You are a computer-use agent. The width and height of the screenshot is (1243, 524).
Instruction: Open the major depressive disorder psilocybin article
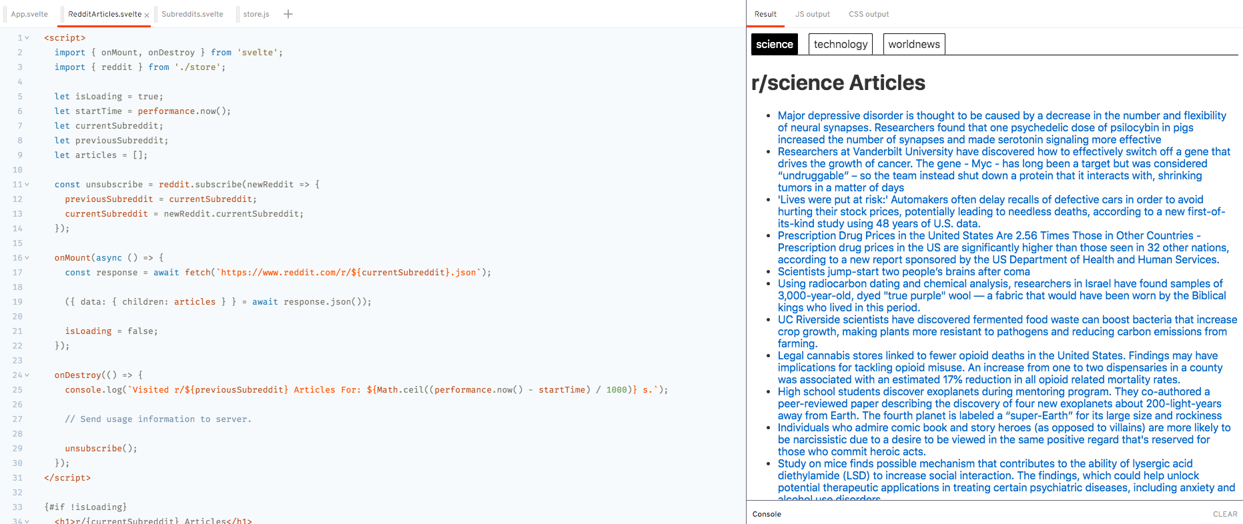pos(1002,127)
